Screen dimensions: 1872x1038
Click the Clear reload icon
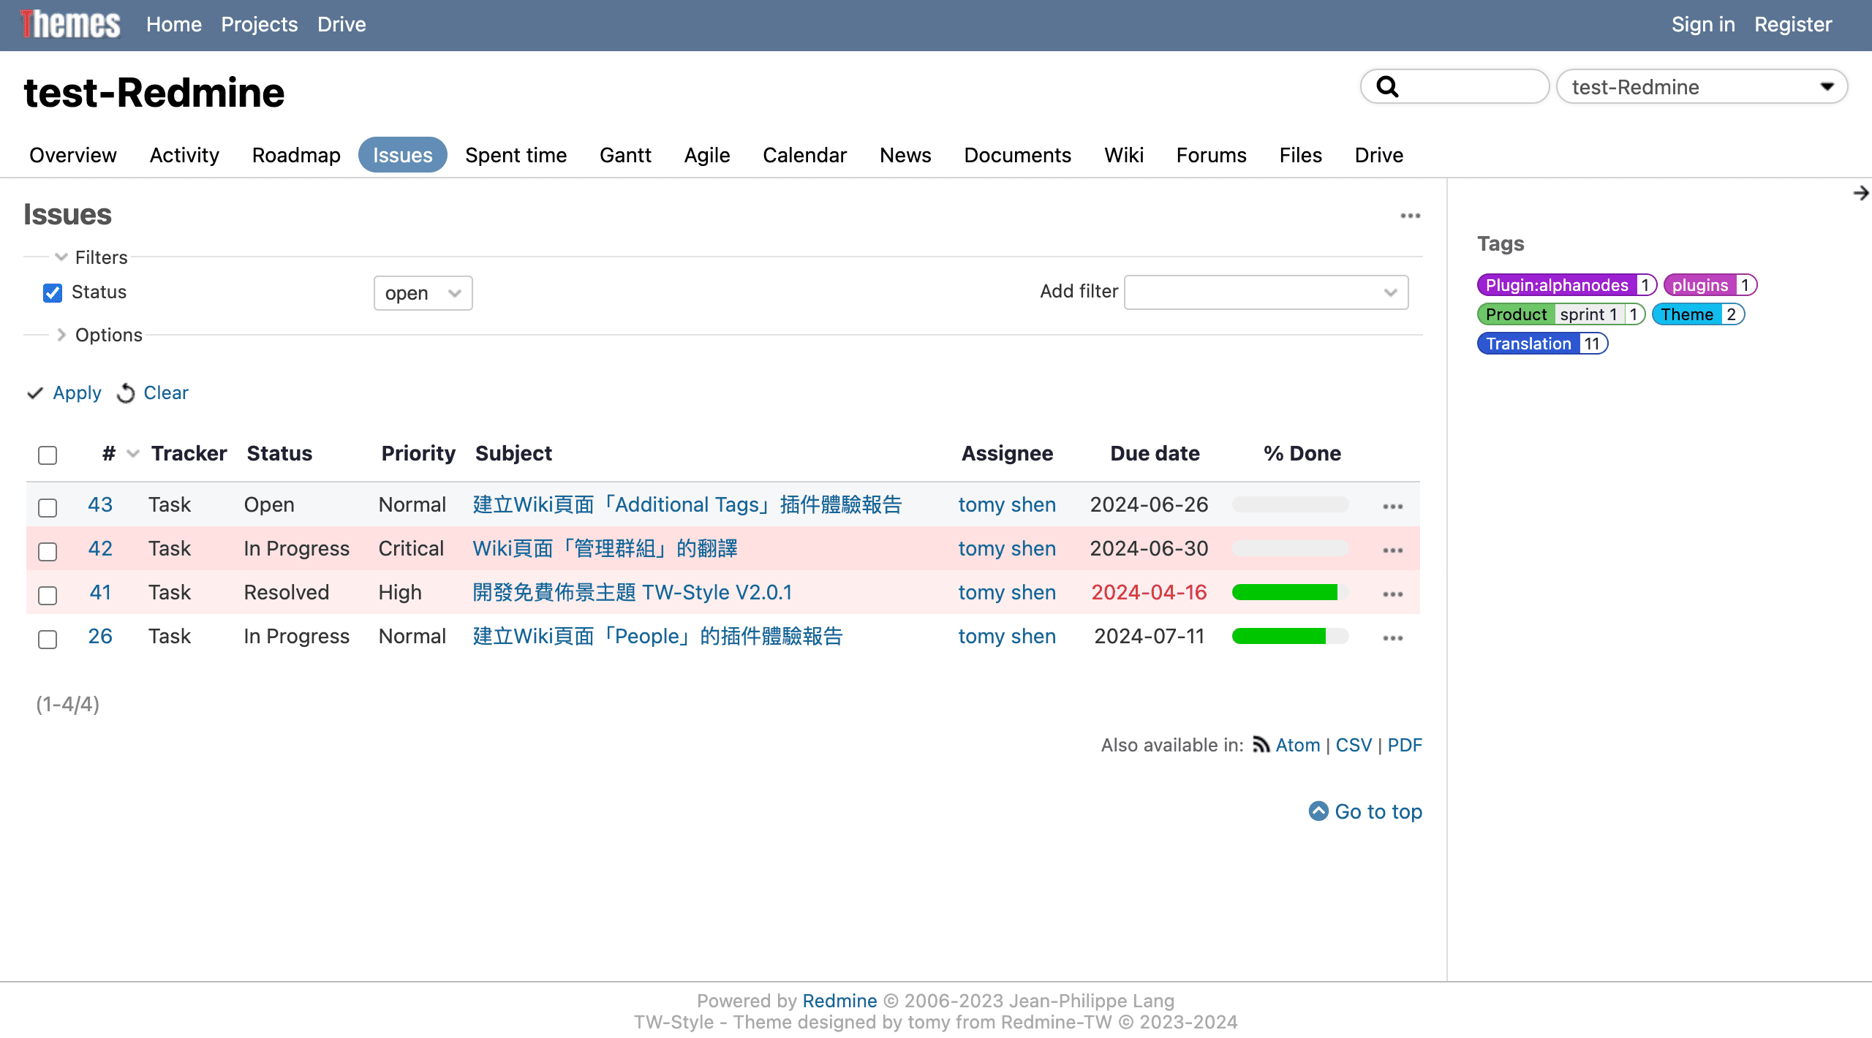click(x=126, y=393)
